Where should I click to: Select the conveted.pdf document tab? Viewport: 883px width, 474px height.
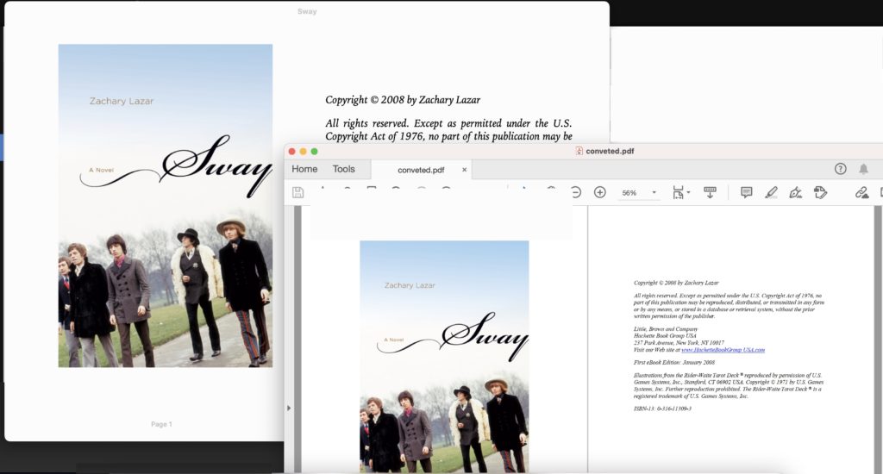click(421, 170)
